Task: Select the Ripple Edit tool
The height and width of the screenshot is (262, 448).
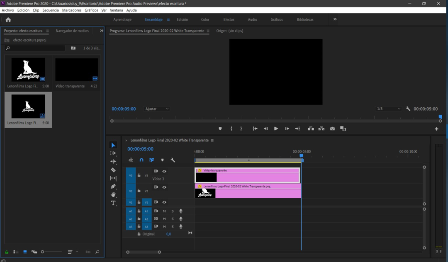Action: point(113,162)
